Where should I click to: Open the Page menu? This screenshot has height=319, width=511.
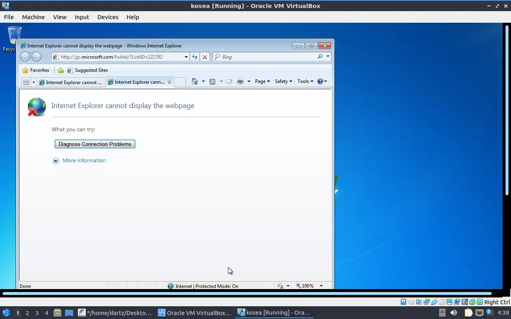click(x=262, y=81)
